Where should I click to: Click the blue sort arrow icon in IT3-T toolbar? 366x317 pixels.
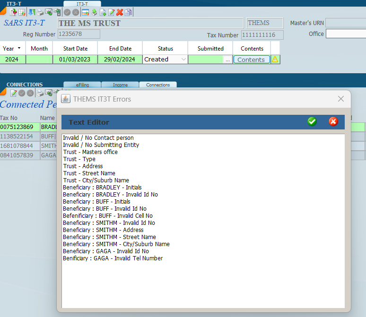32,12
